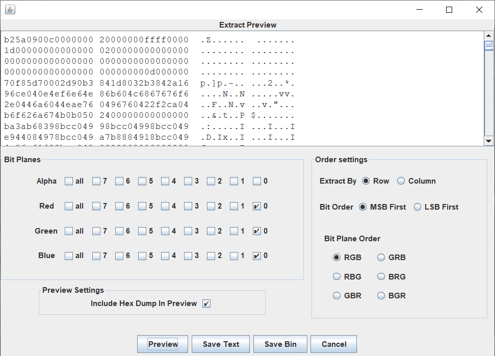
Task: Enable Alpha bit plane 5
Action: pyautogui.click(x=142, y=181)
